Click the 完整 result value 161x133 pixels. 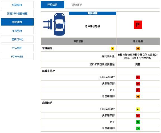[x=138, y=64]
